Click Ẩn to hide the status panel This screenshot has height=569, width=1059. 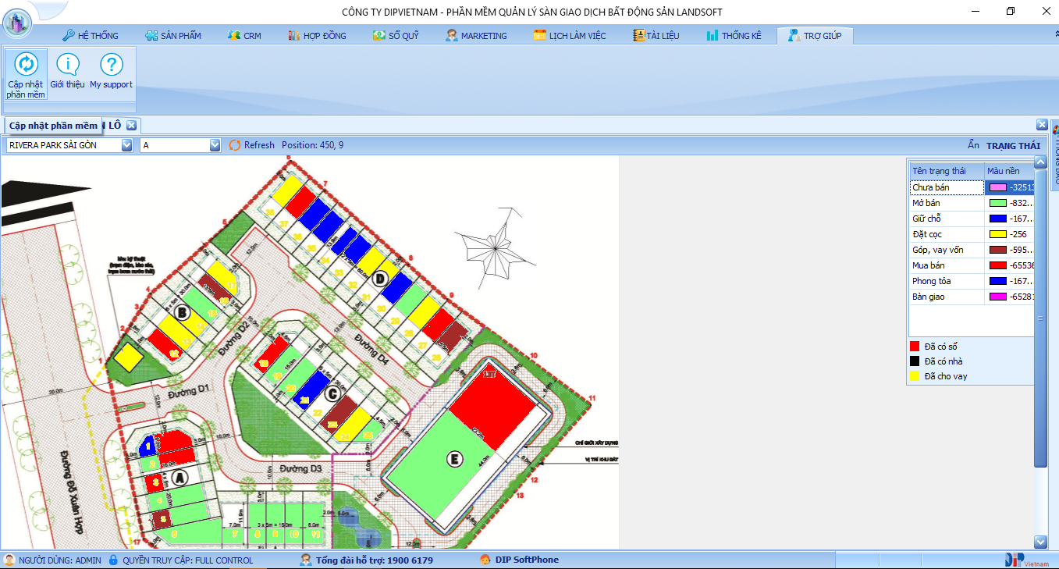(x=973, y=145)
